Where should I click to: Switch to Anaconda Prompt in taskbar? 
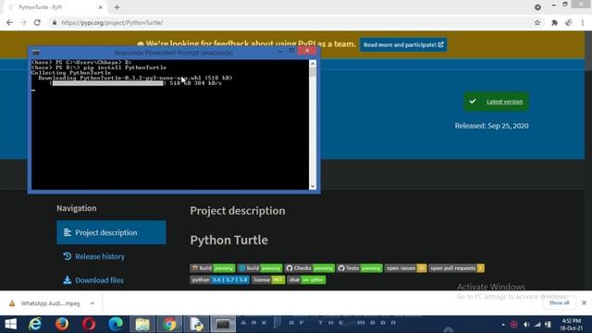[223, 325]
